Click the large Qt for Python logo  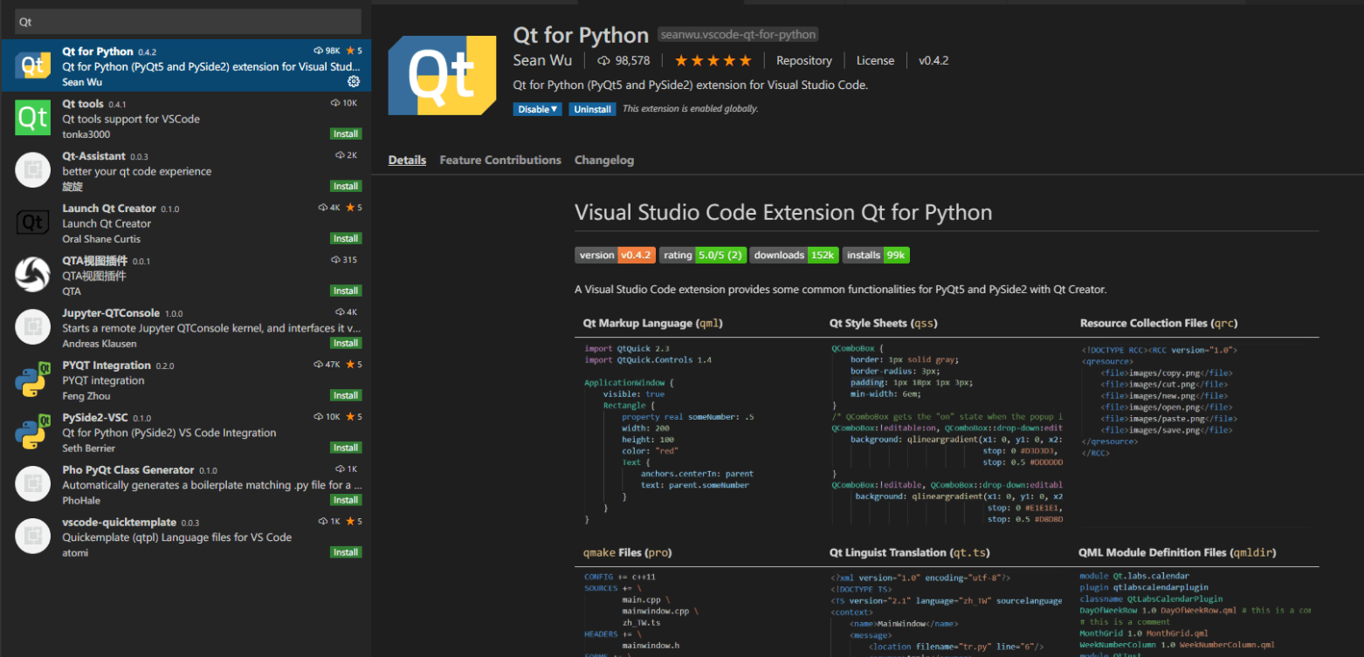click(x=442, y=76)
